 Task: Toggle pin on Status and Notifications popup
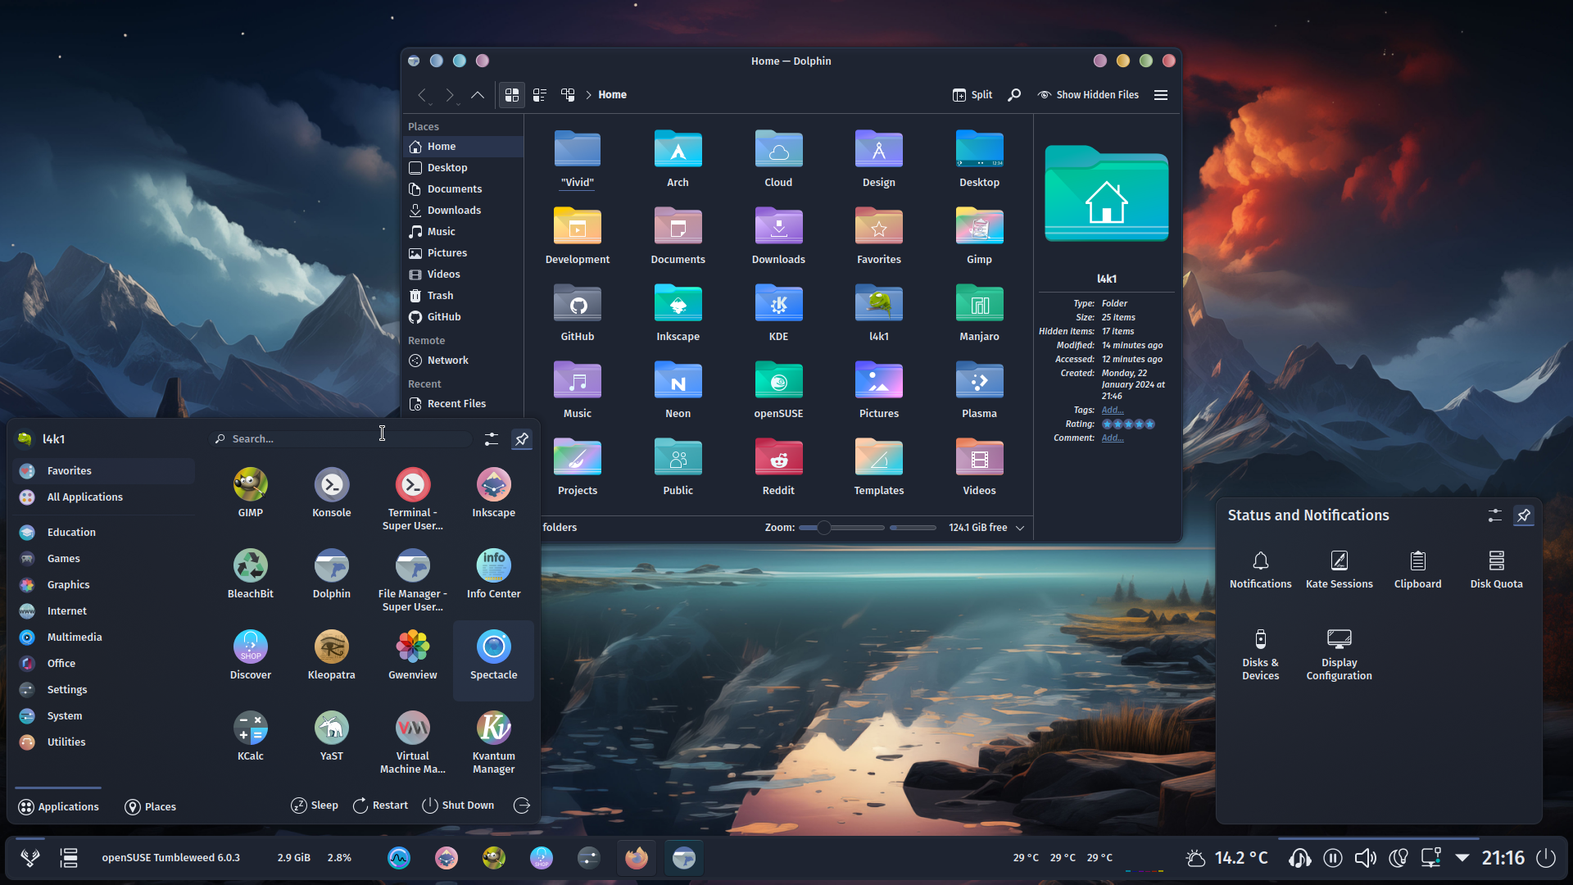tap(1524, 515)
